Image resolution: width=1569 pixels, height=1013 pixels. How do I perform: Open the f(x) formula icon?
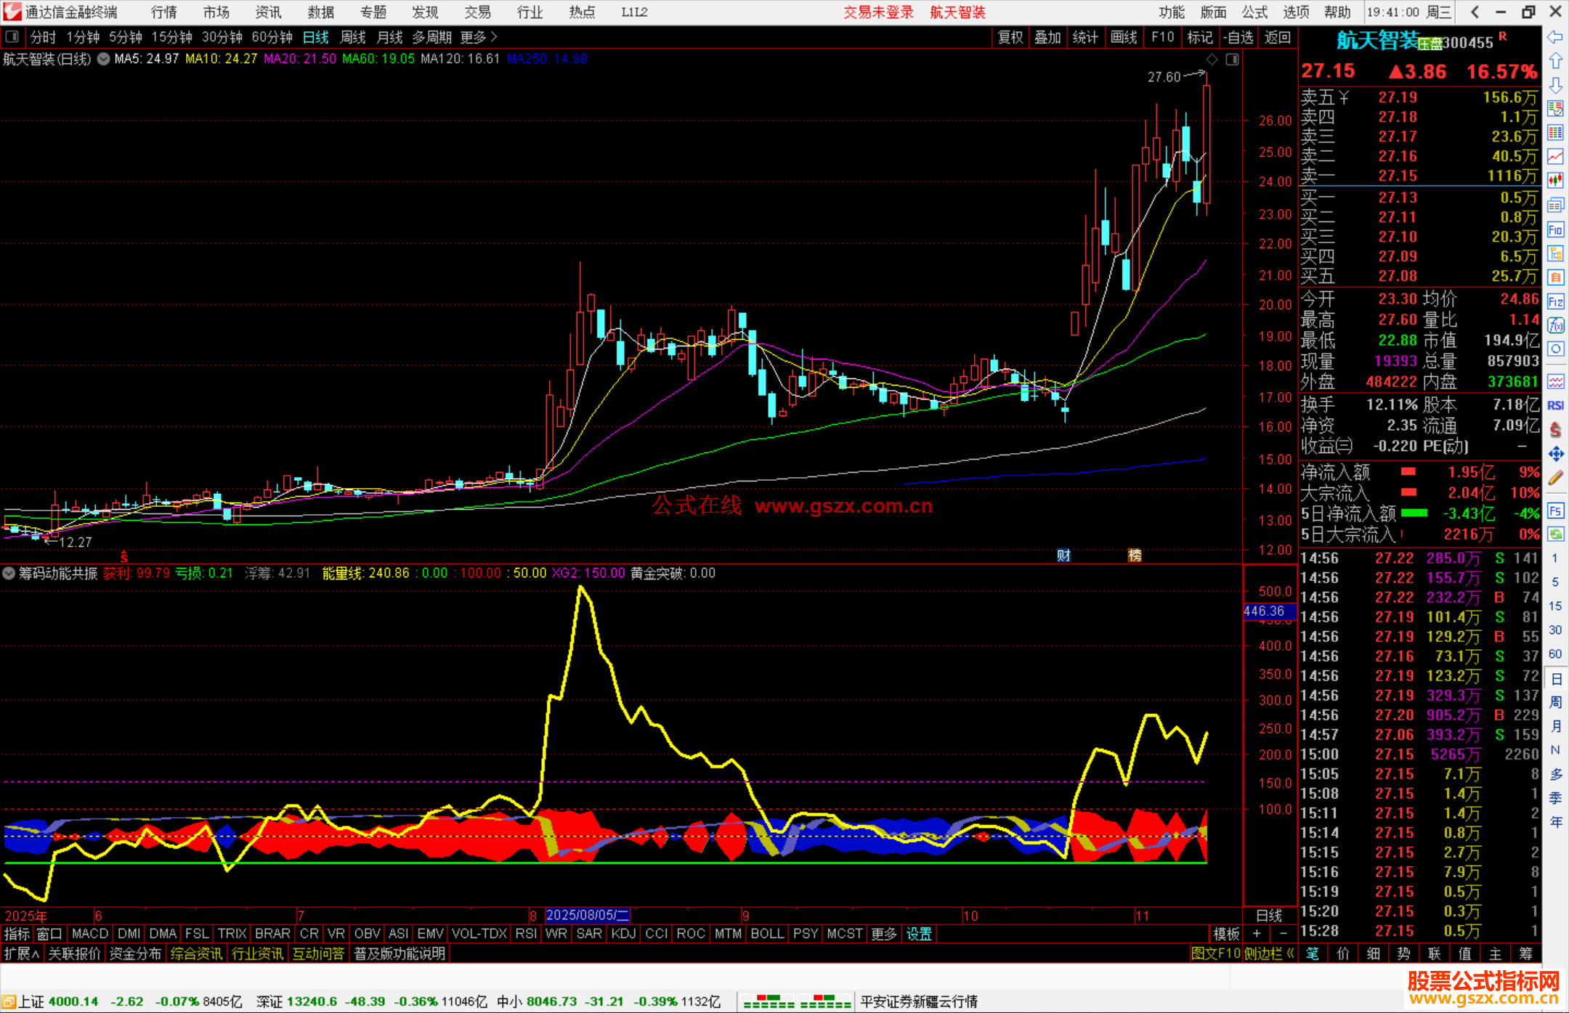(1555, 325)
